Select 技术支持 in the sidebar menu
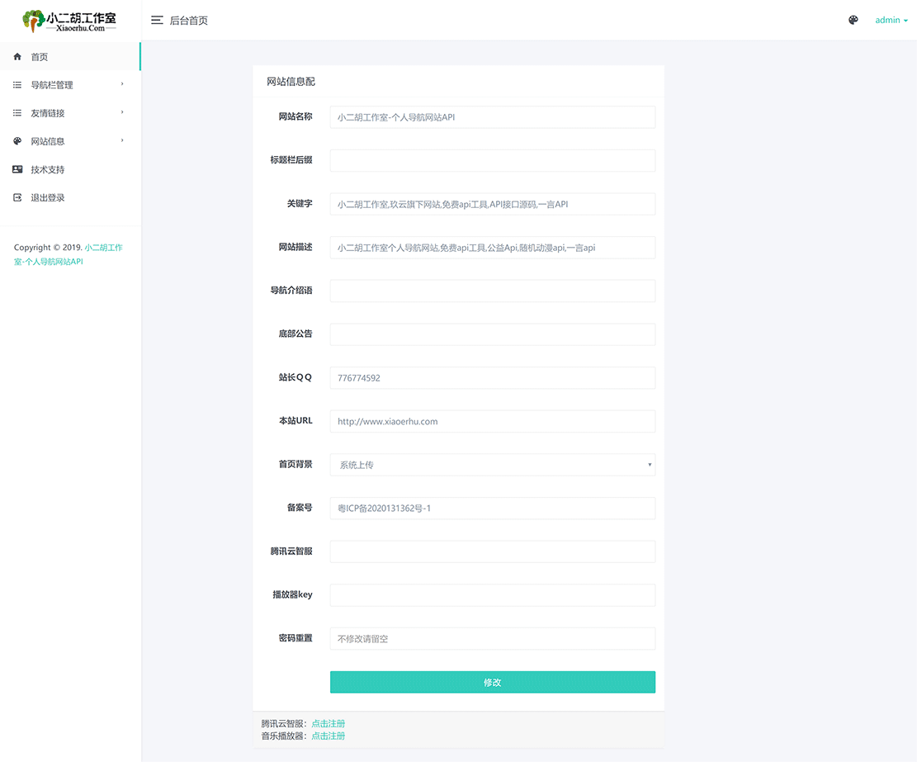Screen dimensions: 917x762 coord(48,169)
